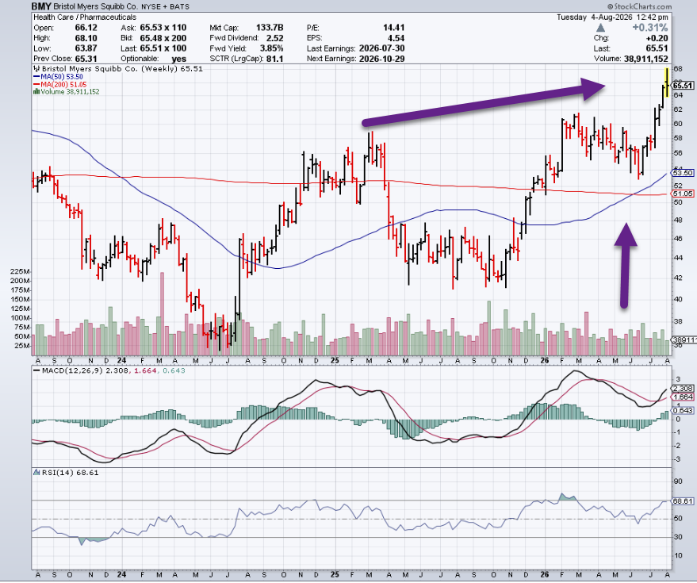The image size is (697, 583).
Task: Click the boxed 0.643 histogram value tag
Action: pos(684,410)
